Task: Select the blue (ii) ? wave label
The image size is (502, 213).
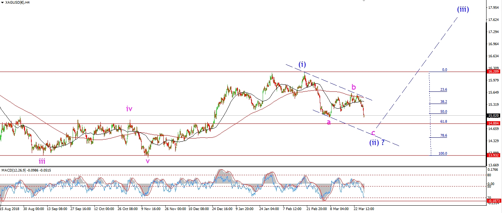Action: (x=377, y=142)
